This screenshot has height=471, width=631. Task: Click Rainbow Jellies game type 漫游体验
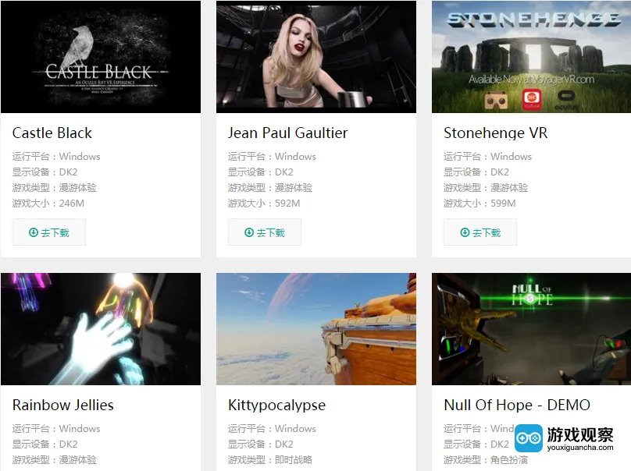pyautogui.click(x=77, y=460)
